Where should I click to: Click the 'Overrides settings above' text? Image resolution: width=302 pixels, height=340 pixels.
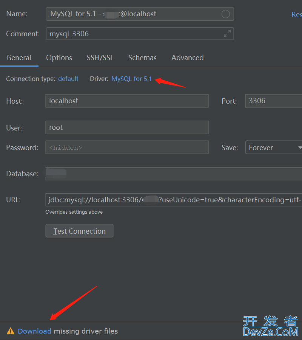coord(74,212)
